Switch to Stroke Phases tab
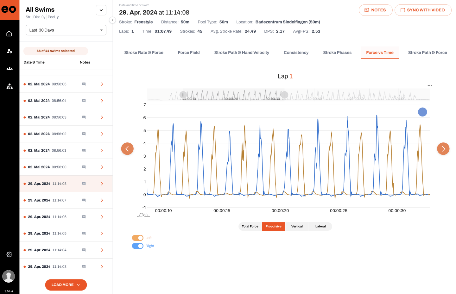 (337, 53)
